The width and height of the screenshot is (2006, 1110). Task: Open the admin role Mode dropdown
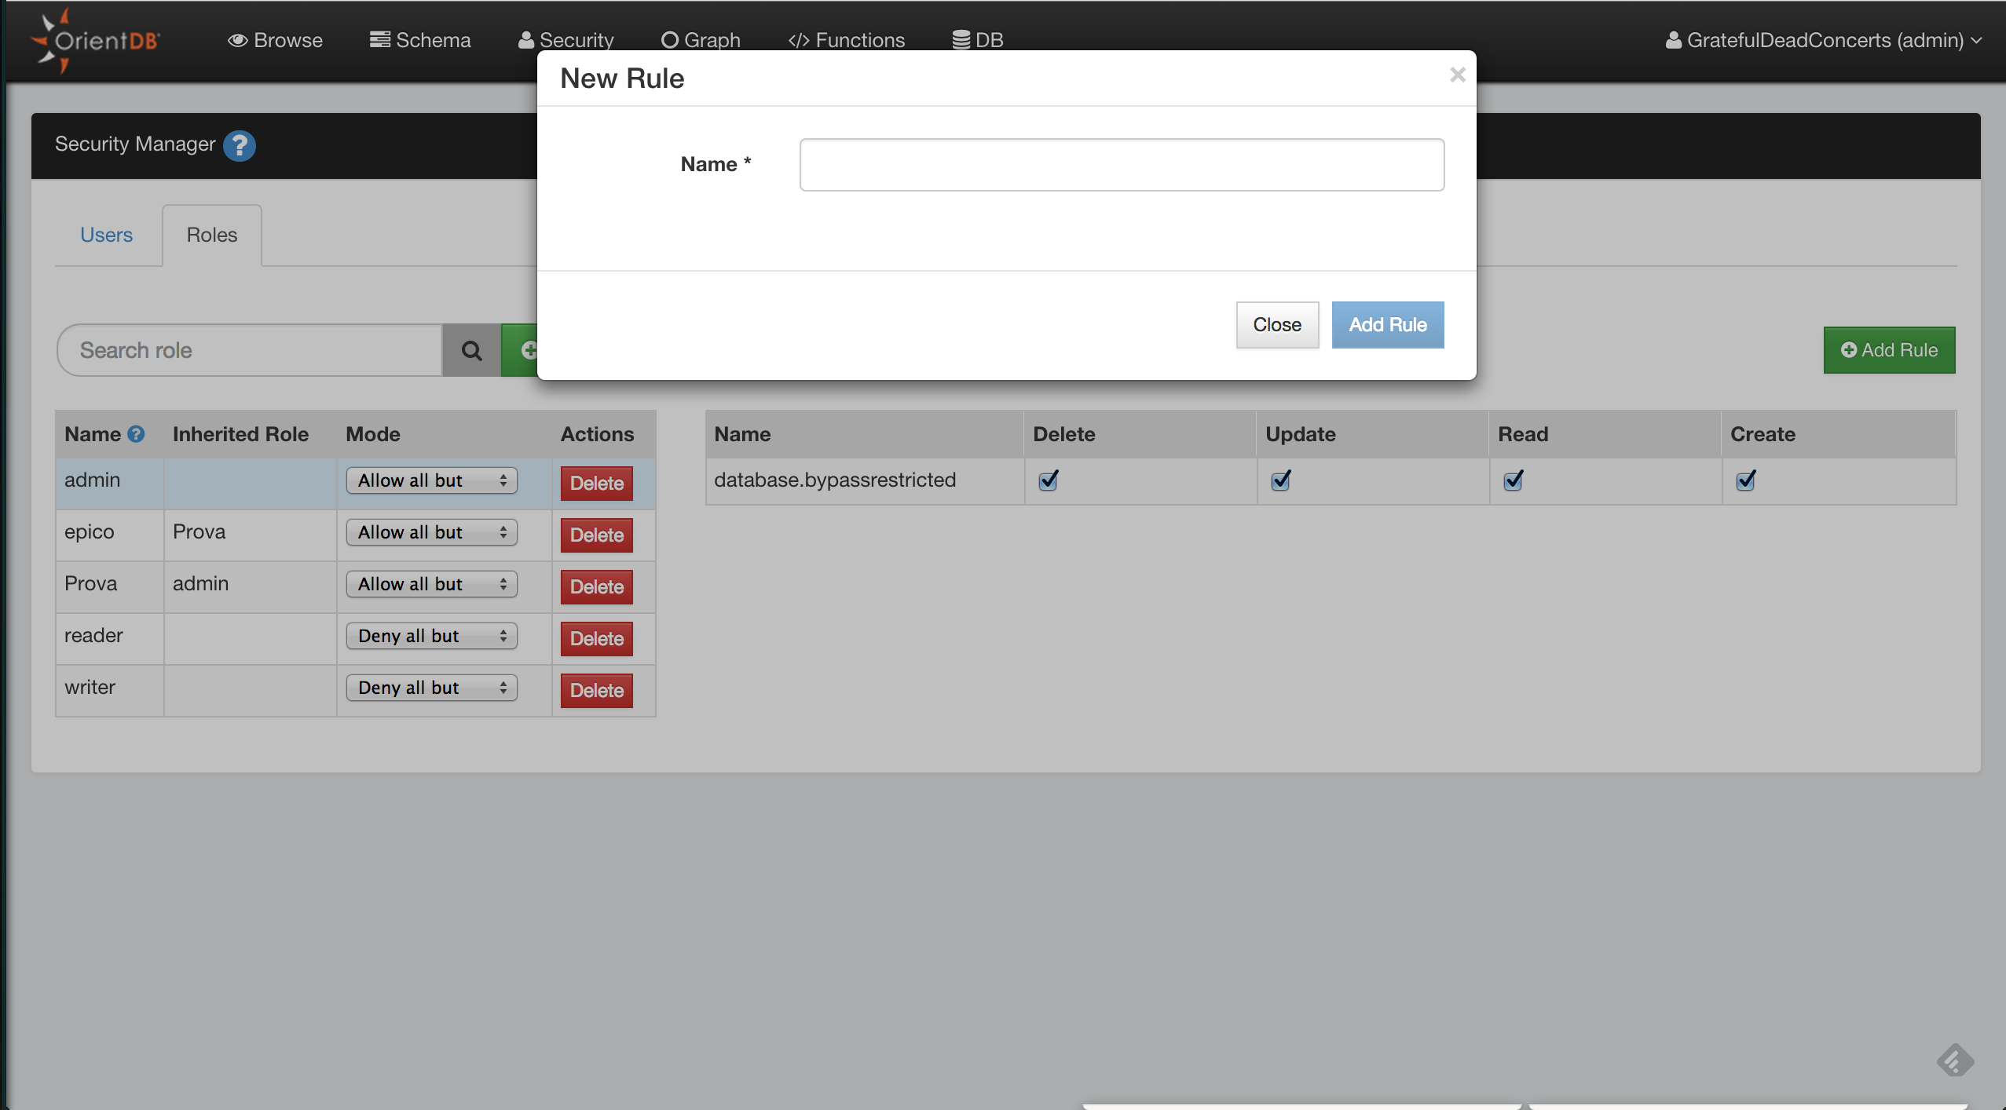(x=431, y=480)
